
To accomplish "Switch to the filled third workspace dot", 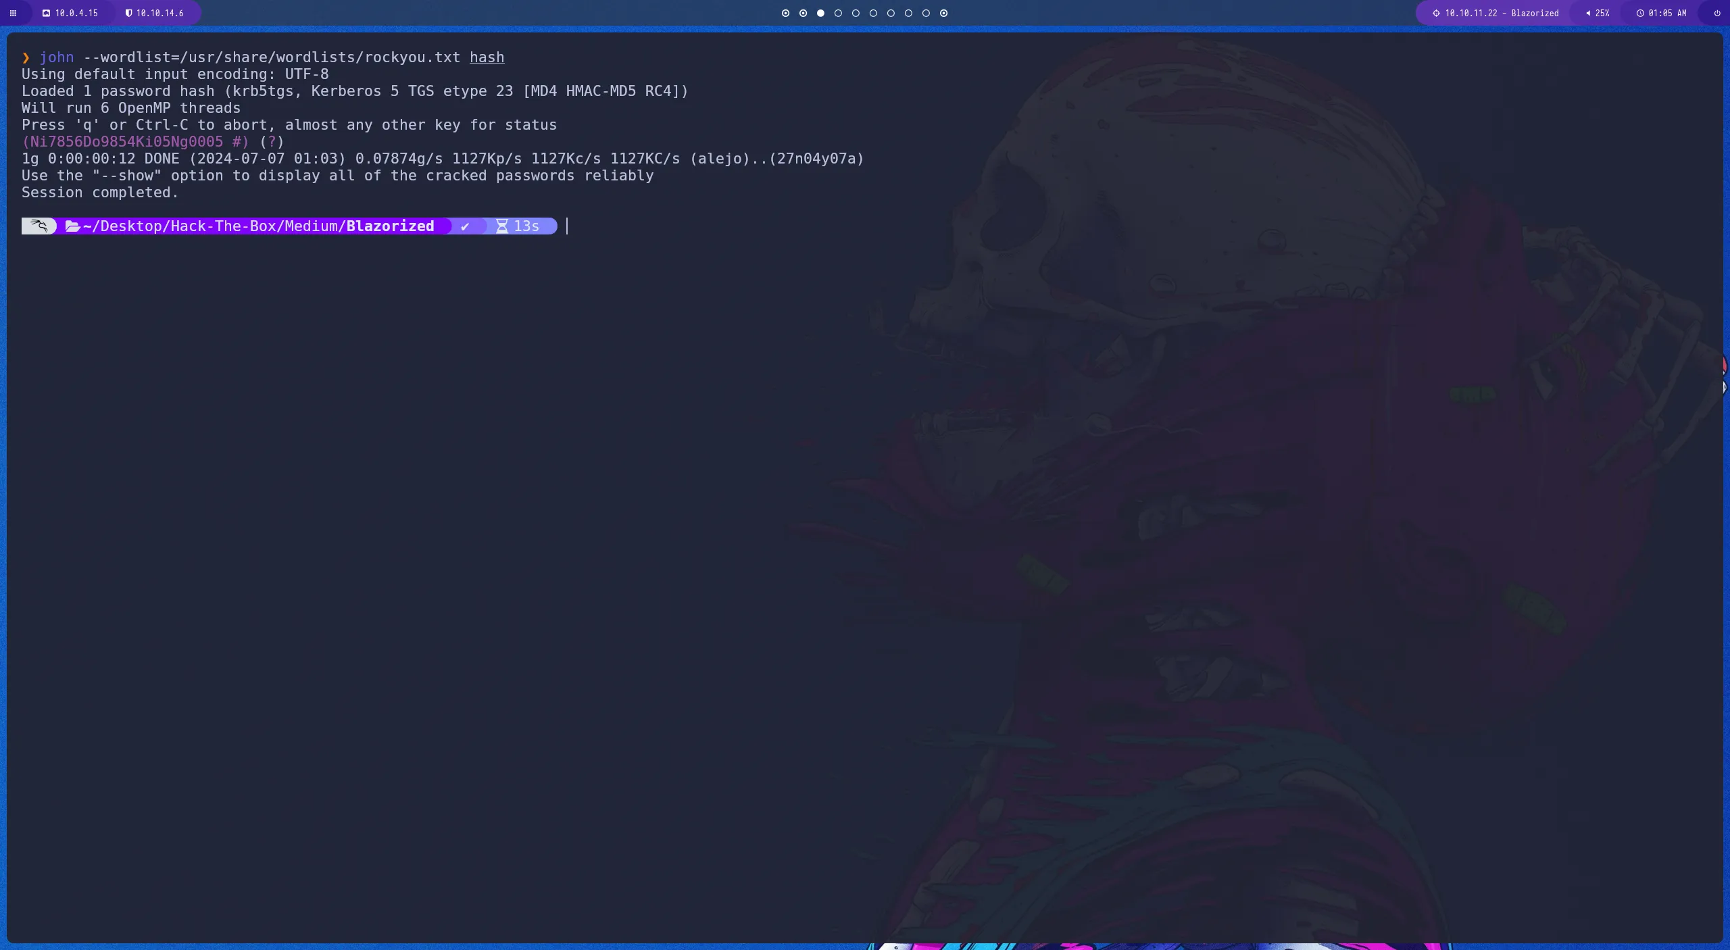I will pyautogui.click(x=820, y=13).
